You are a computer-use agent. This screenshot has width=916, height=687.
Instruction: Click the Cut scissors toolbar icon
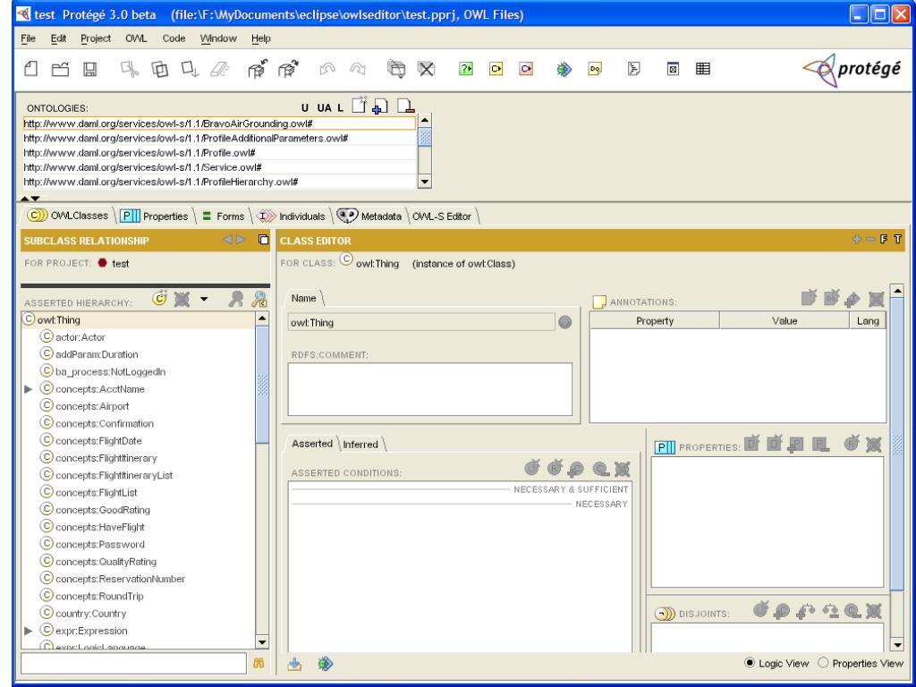(130, 69)
